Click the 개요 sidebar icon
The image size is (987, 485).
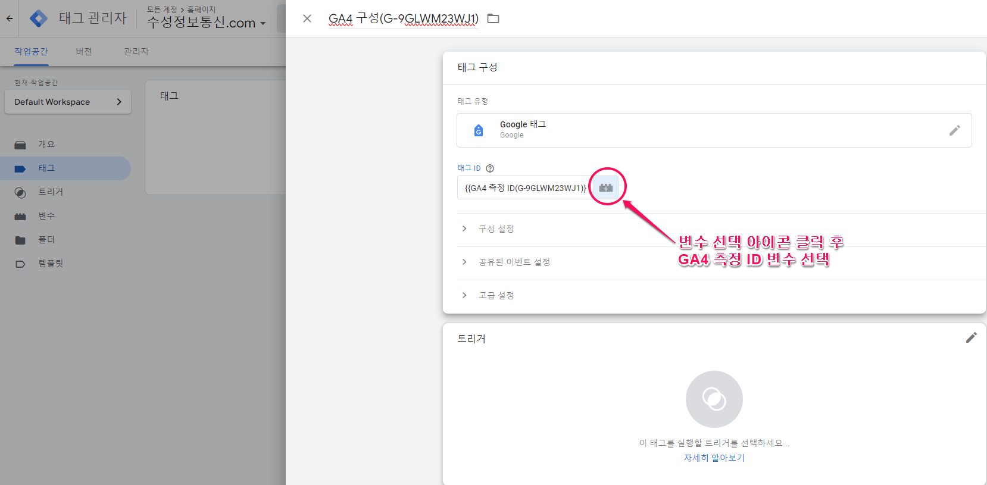click(x=20, y=145)
